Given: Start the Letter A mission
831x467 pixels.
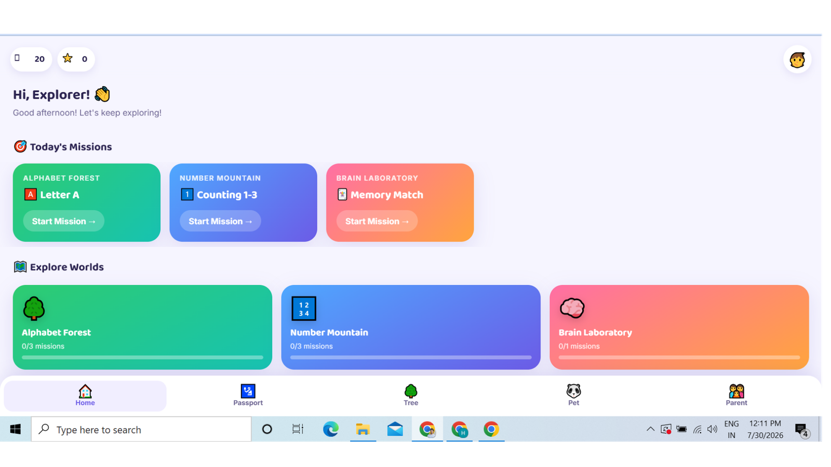Looking at the screenshot, I should (x=63, y=221).
